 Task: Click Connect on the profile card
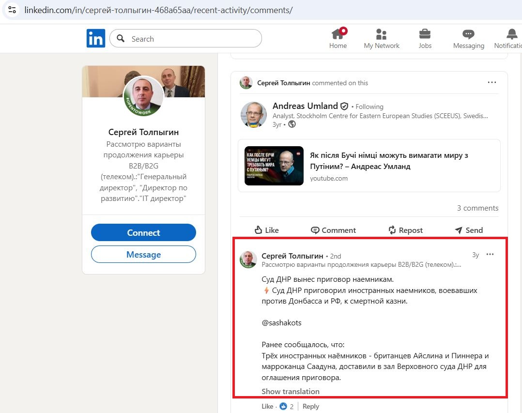click(x=143, y=232)
